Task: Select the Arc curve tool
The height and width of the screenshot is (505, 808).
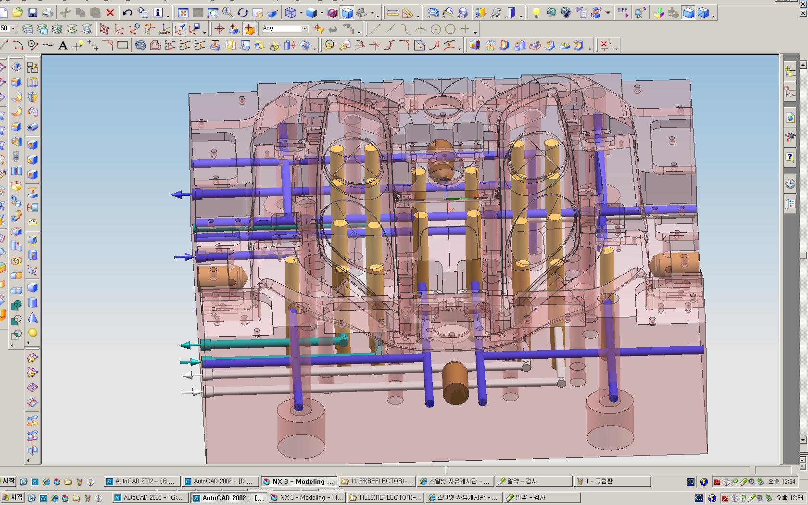Action: click(18, 46)
